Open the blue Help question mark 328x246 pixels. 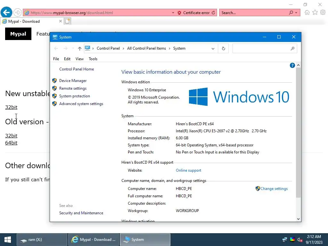pos(292,65)
